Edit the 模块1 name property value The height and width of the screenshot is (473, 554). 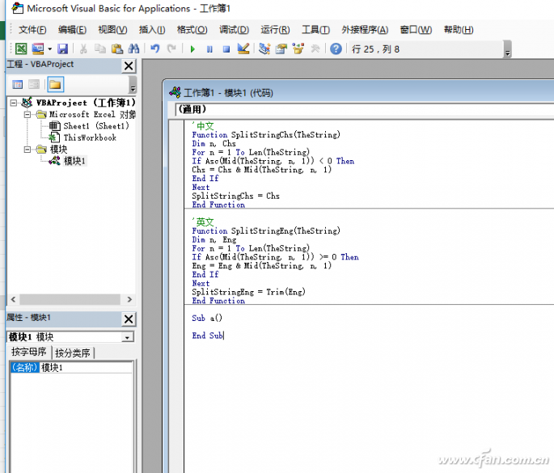coord(86,368)
